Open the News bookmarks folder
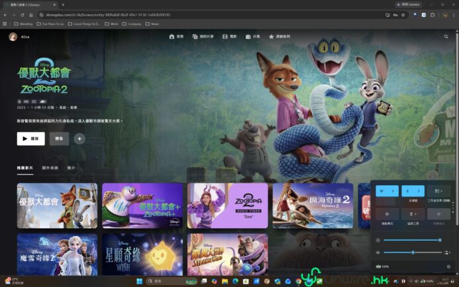 coord(152,24)
